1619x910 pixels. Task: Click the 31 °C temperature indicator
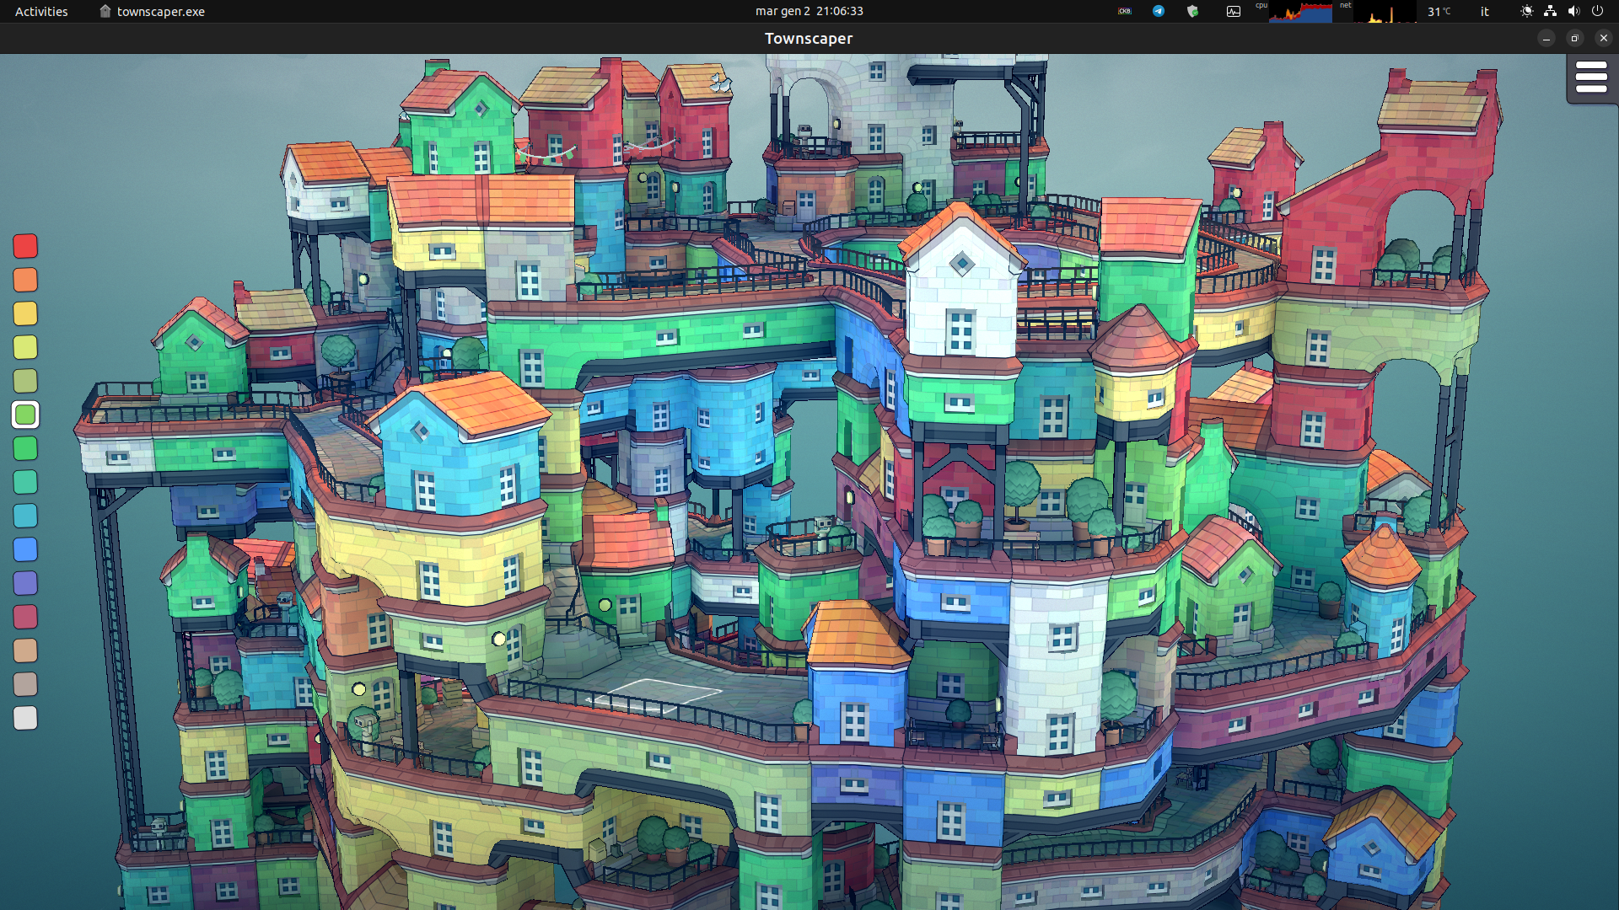pos(1439,11)
